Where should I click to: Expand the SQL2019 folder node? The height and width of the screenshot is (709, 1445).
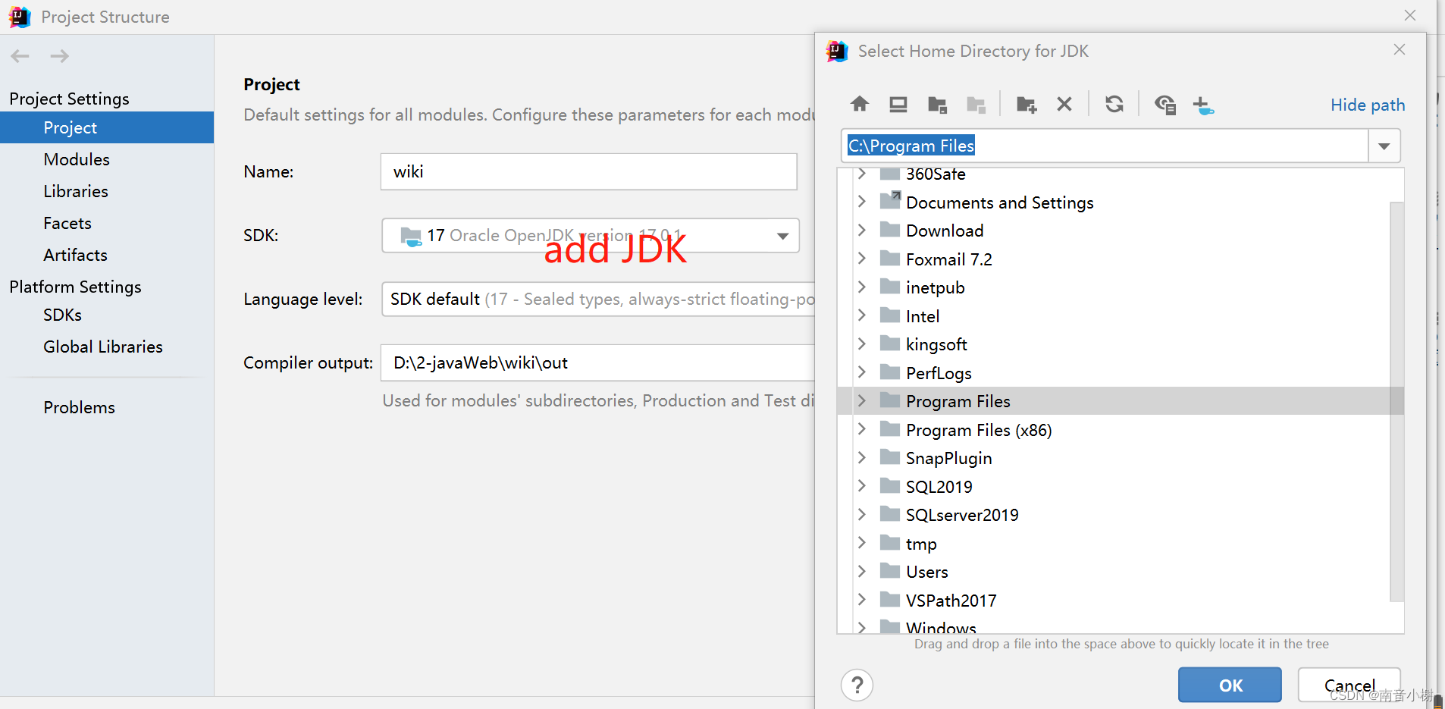[861, 486]
